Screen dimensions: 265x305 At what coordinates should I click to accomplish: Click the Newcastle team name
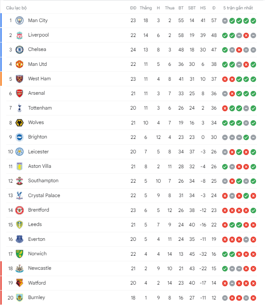[x=39, y=268]
